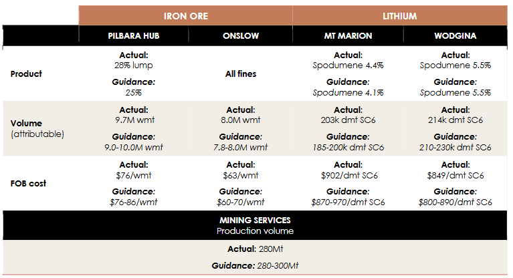Click the MINING SERVICES Production volume banner
Viewport: 513px width, 278px height.
[x=255, y=225]
